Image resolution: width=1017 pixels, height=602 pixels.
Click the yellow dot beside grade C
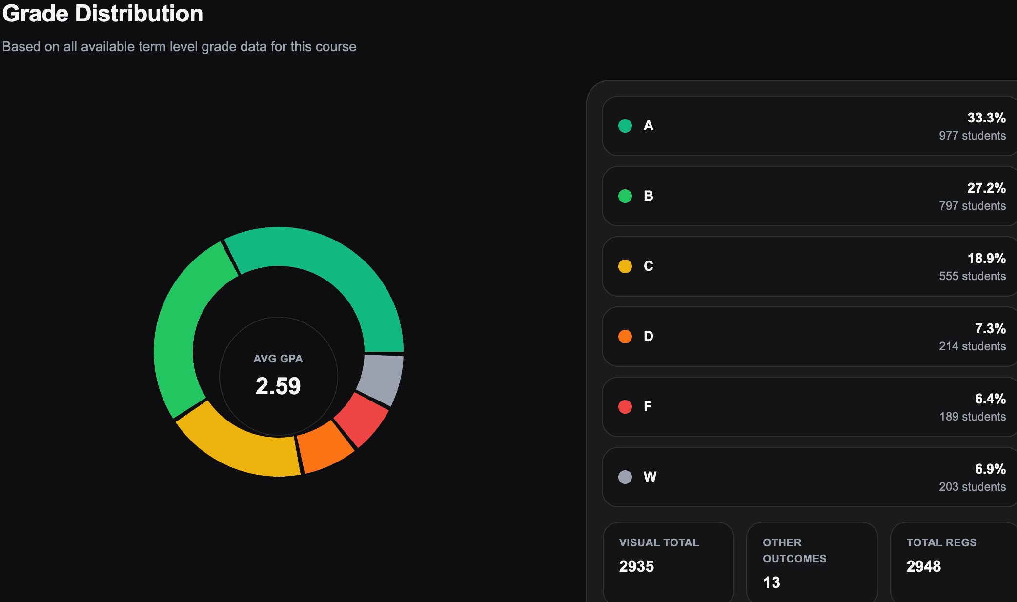(x=625, y=266)
